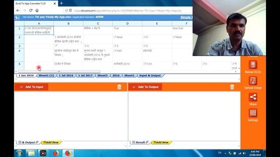Select the 2016 sheet tab
The image size is (280, 157).
[116, 75]
